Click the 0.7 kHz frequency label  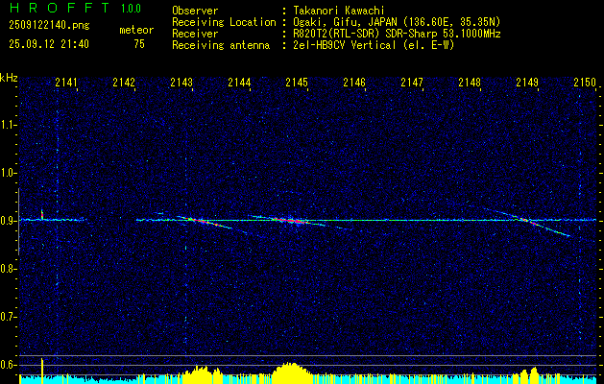[9, 317]
